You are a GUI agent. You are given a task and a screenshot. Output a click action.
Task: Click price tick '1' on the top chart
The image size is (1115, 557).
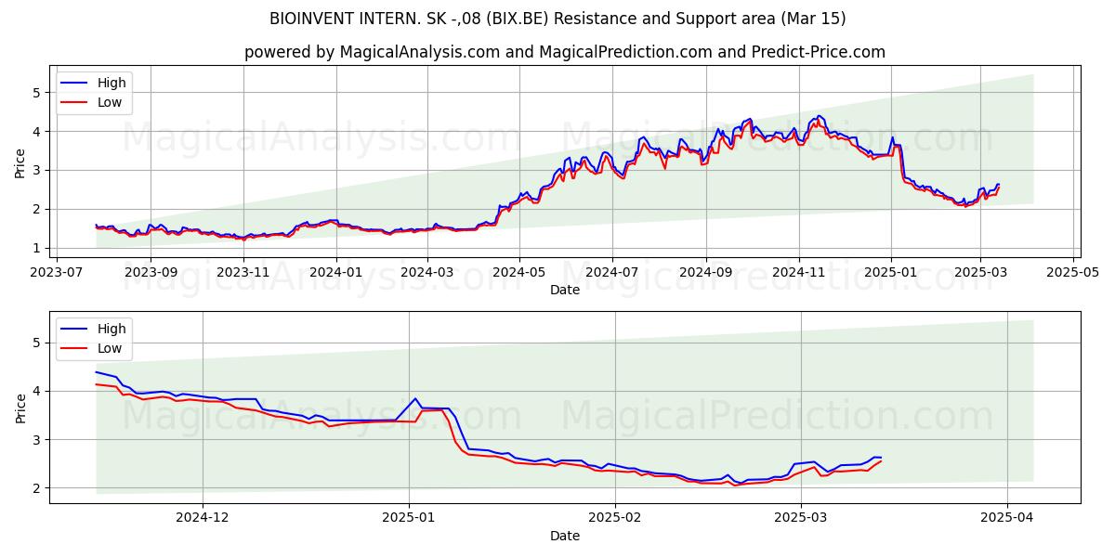[38, 248]
